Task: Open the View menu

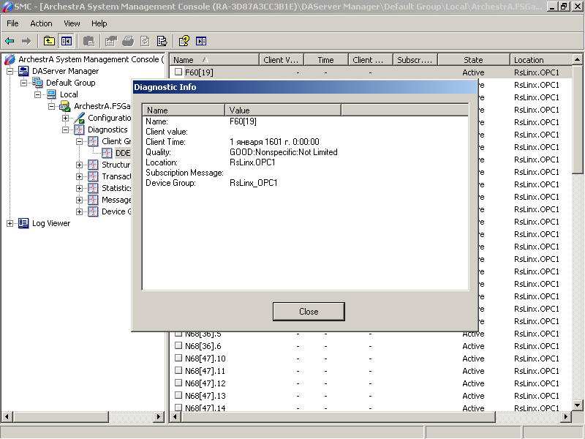Action: (72, 23)
